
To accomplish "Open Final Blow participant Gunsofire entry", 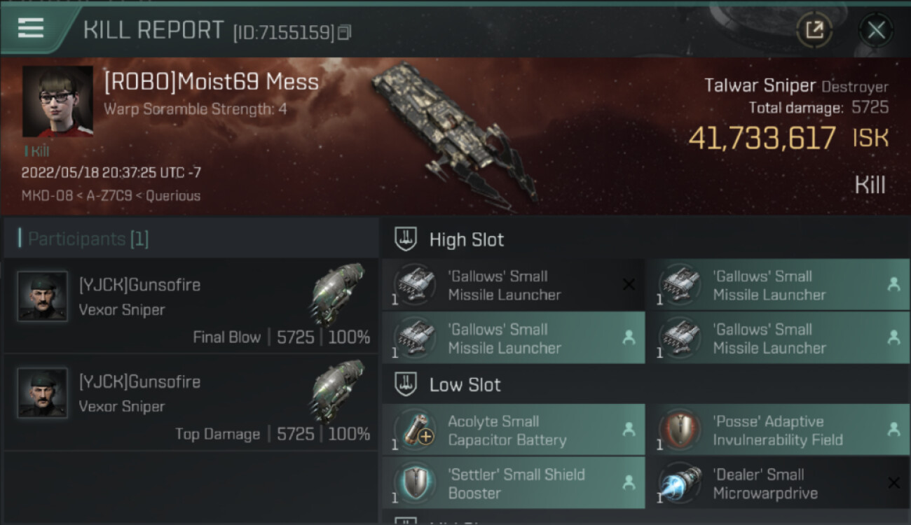I will pyautogui.click(x=191, y=305).
